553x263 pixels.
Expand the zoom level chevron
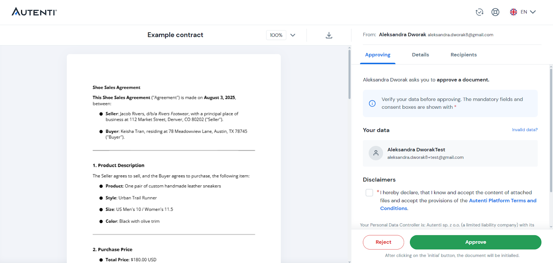coord(293,35)
